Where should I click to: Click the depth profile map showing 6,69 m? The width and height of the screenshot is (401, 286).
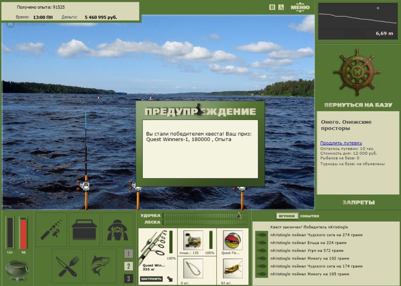(358, 22)
